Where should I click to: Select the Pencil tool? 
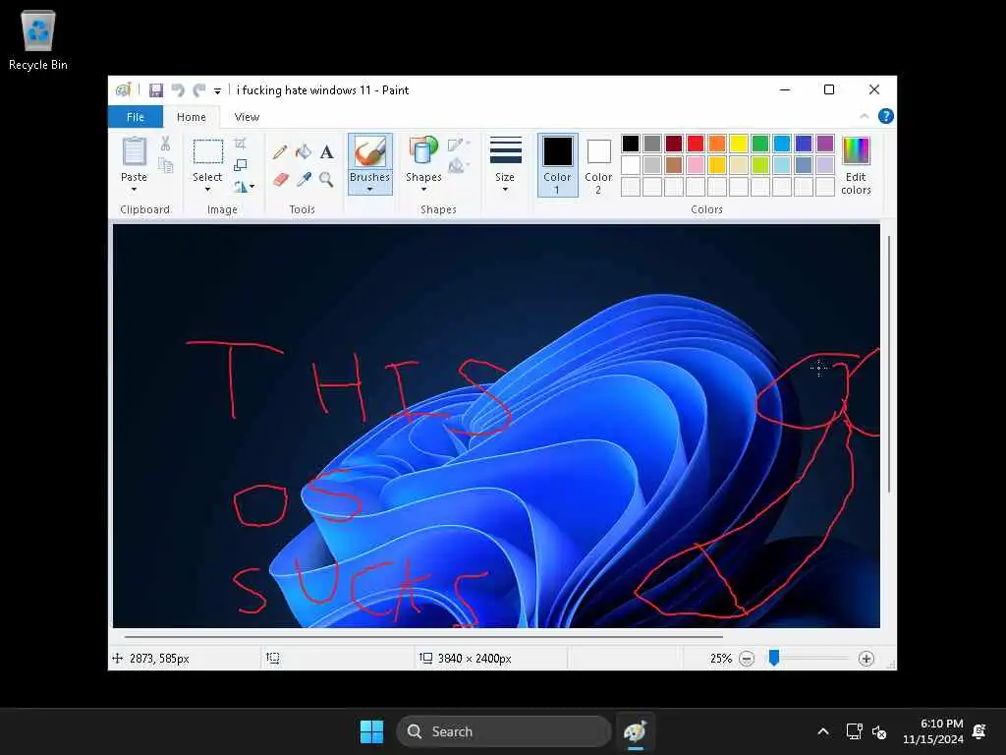click(280, 152)
